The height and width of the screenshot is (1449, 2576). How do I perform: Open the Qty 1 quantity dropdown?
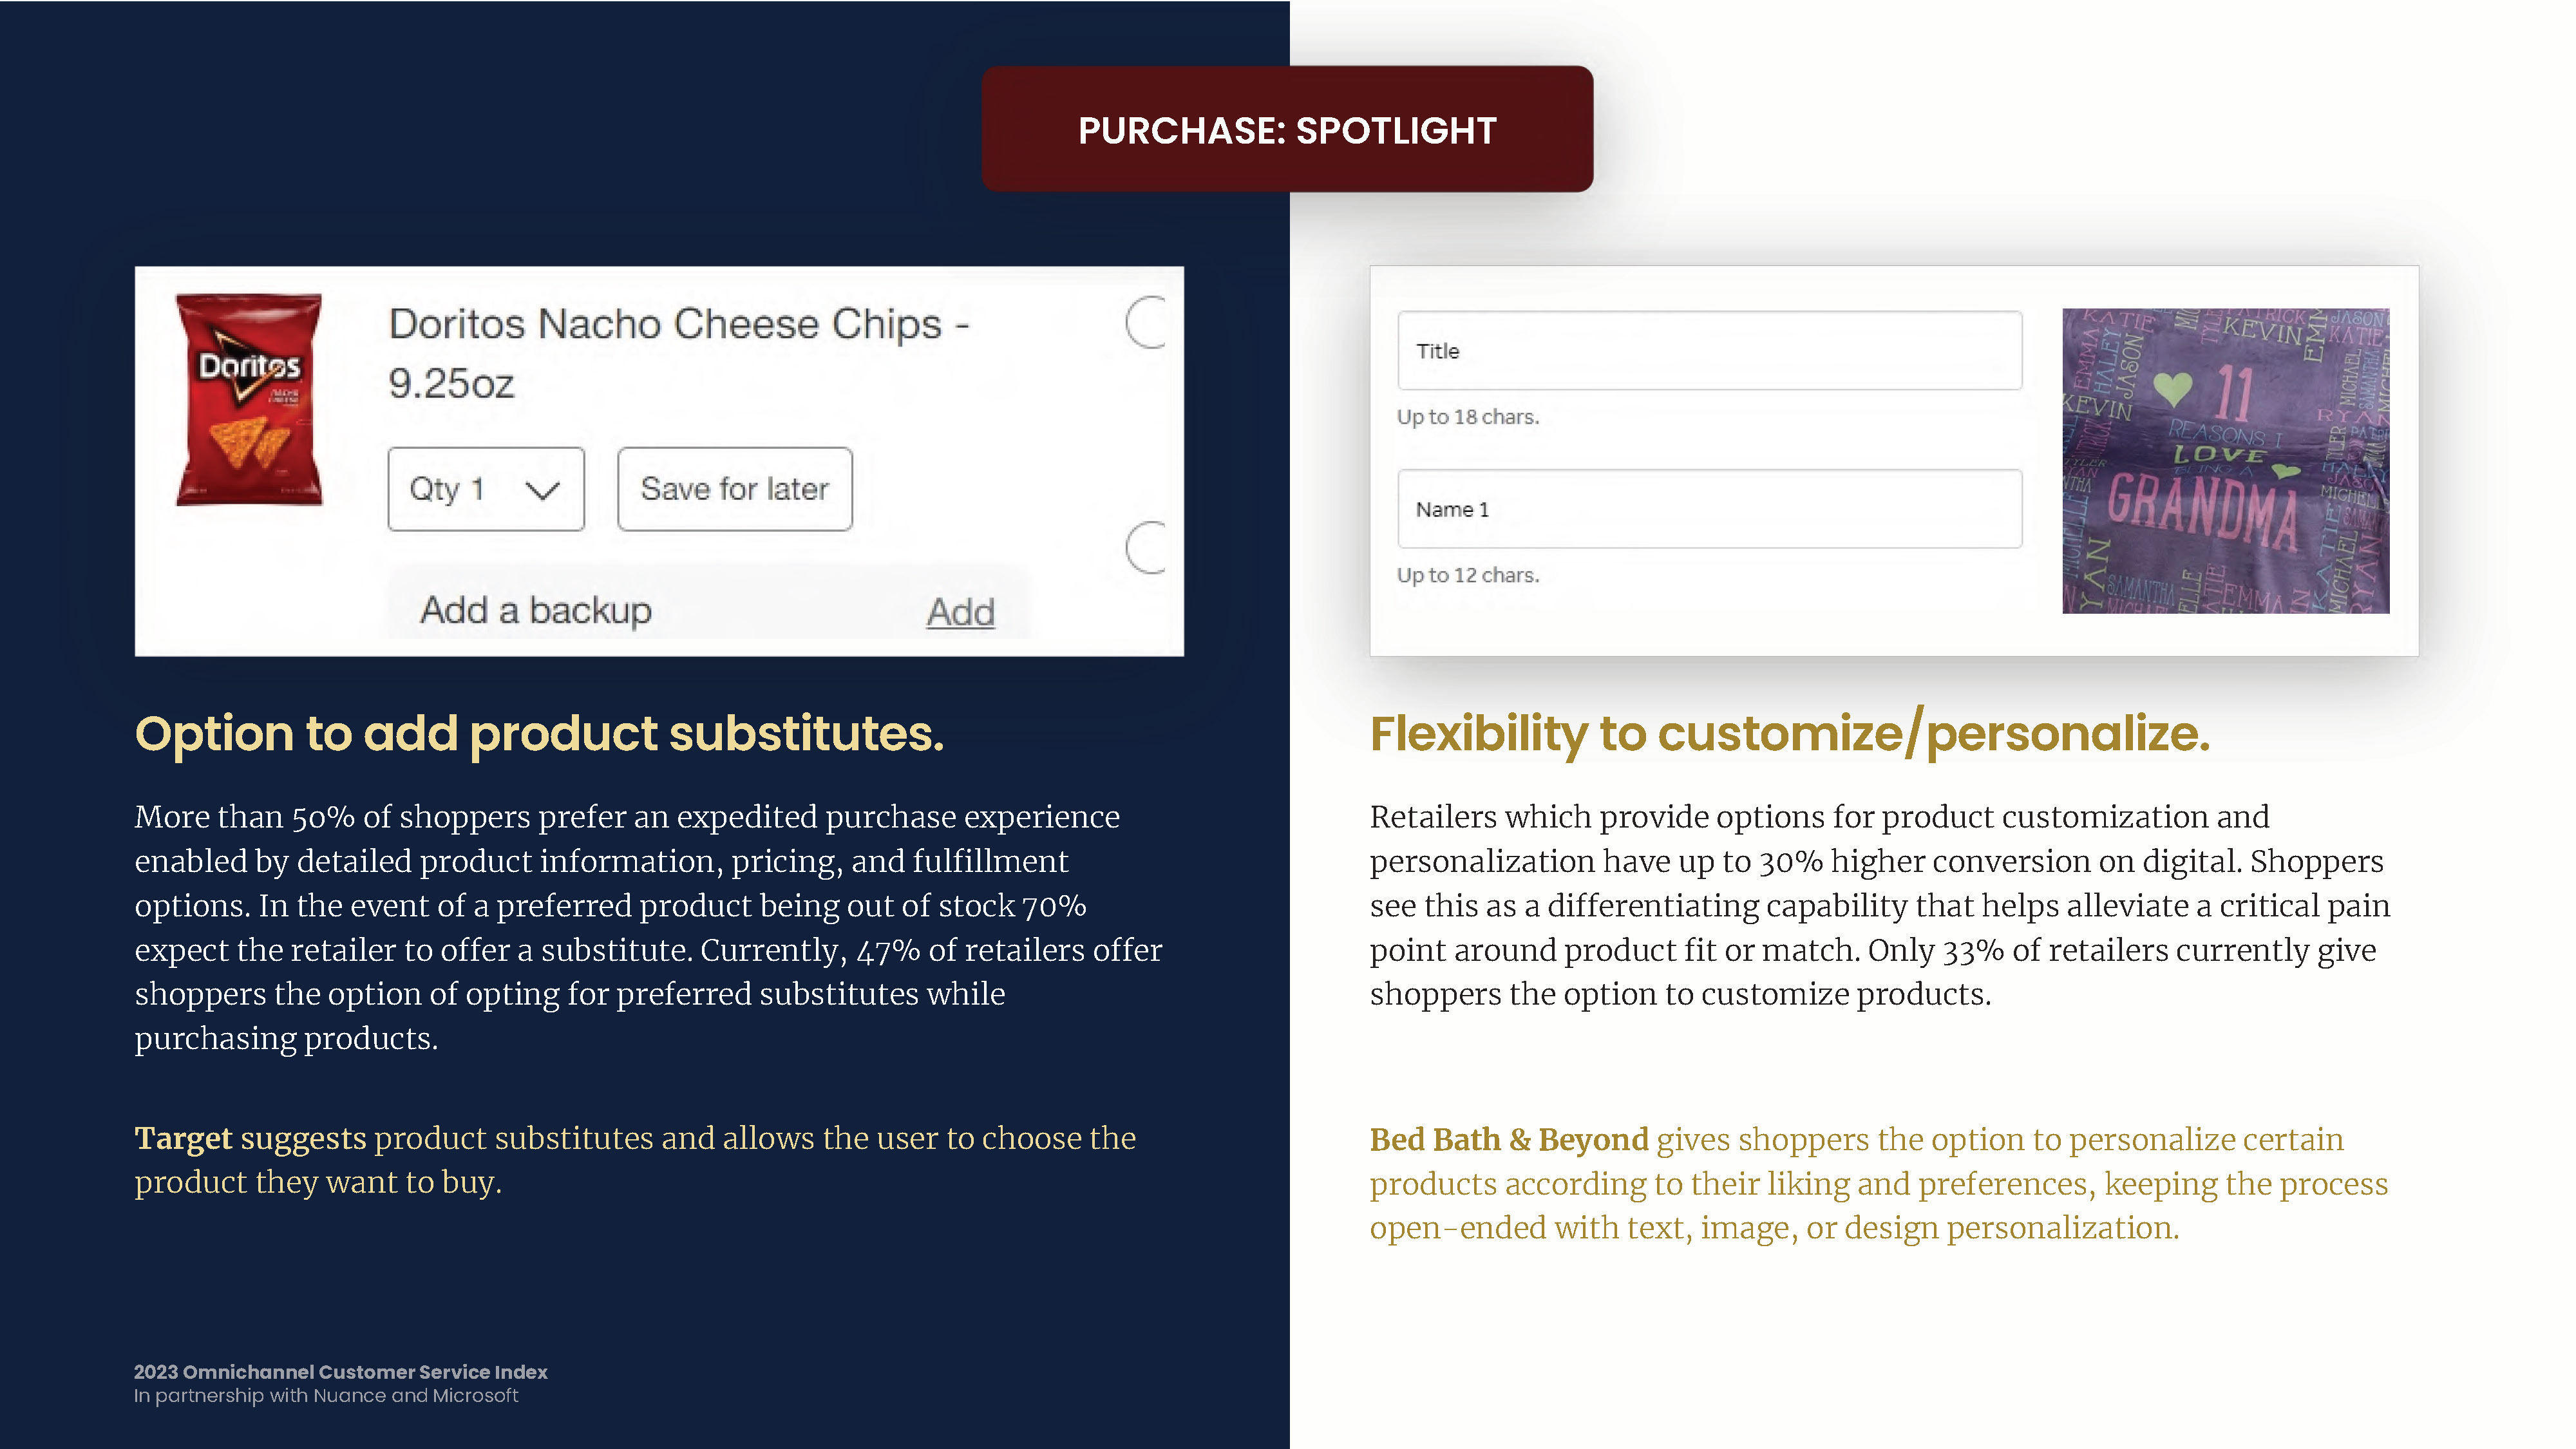click(x=486, y=489)
